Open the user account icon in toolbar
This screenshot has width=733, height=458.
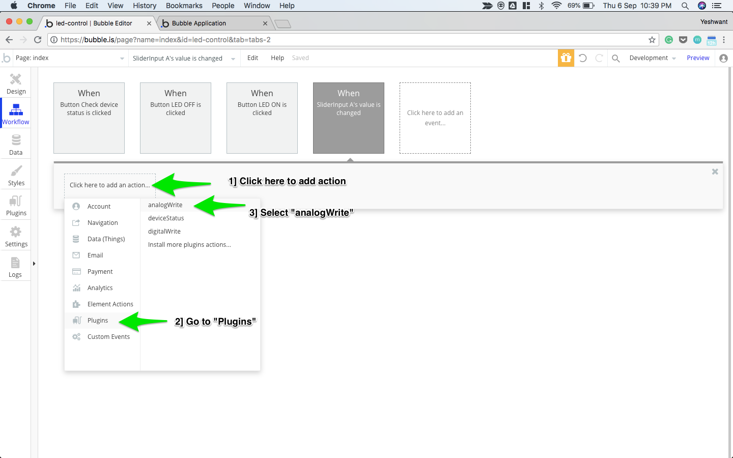point(723,58)
